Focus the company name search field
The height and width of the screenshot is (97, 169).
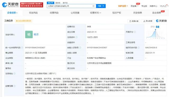point(70,6)
